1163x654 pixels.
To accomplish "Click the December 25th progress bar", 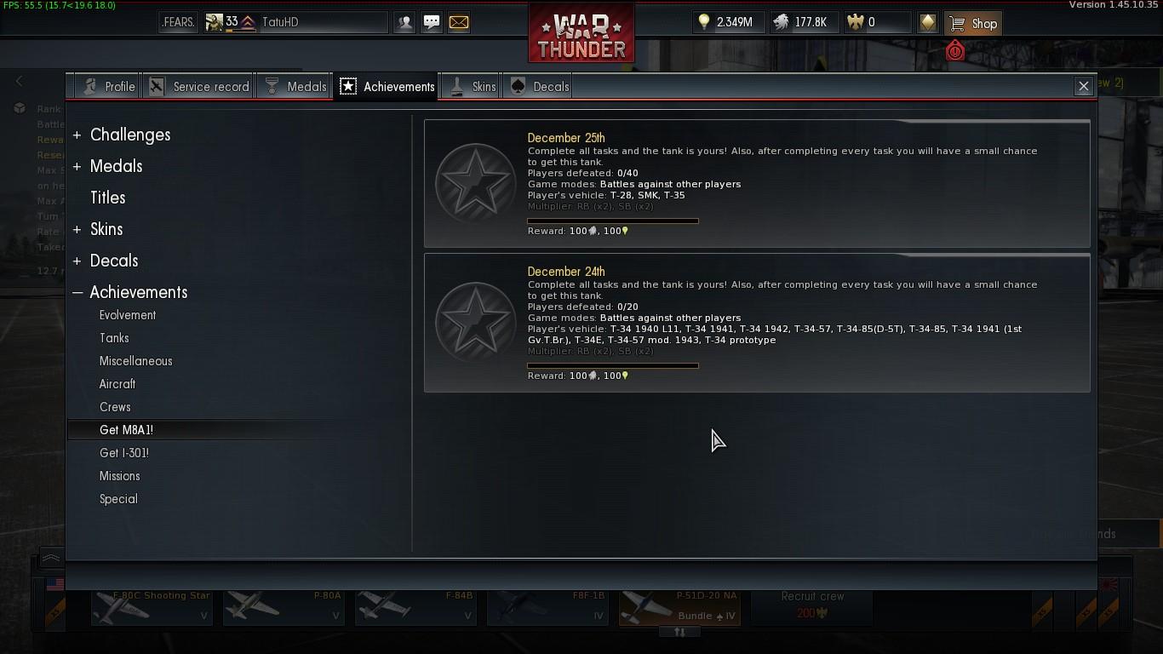I will click(613, 221).
